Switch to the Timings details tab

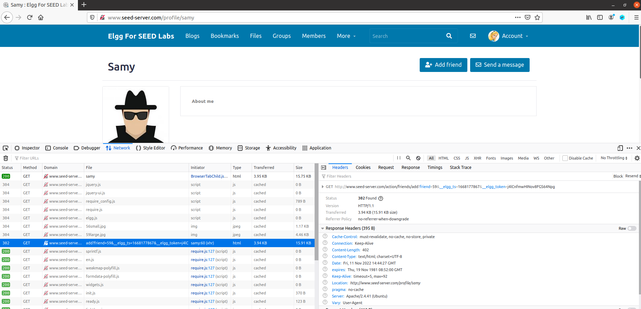point(435,168)
